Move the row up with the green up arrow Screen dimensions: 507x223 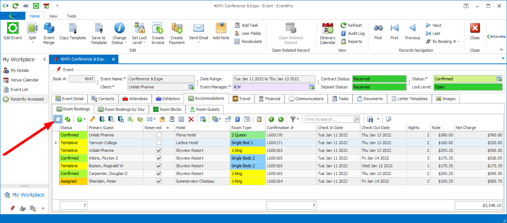(271, 119)
